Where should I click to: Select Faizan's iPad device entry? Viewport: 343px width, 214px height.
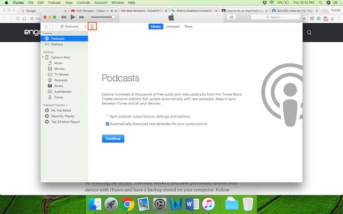click(60, 57)
